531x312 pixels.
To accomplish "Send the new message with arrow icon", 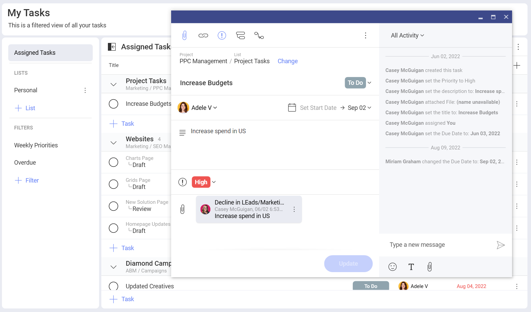I will (x=501, y=245).
